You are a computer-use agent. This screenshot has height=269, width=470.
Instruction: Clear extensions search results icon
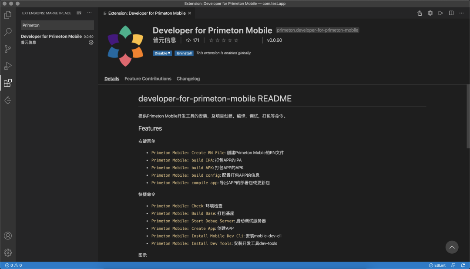tap(79, 13)
